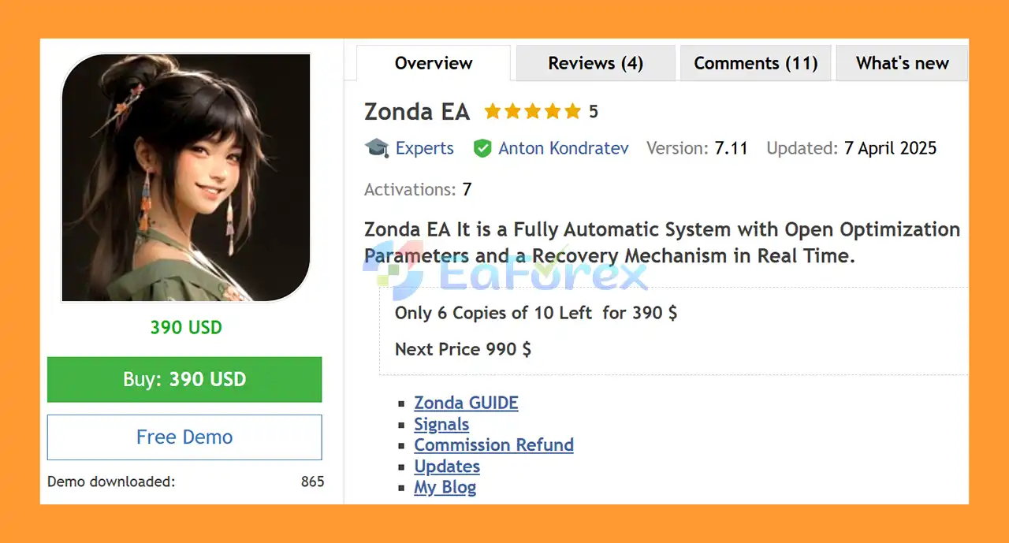Open the Comments (11) tab
The width and height of the screenshot is (1009, 543).
point(755,64)
